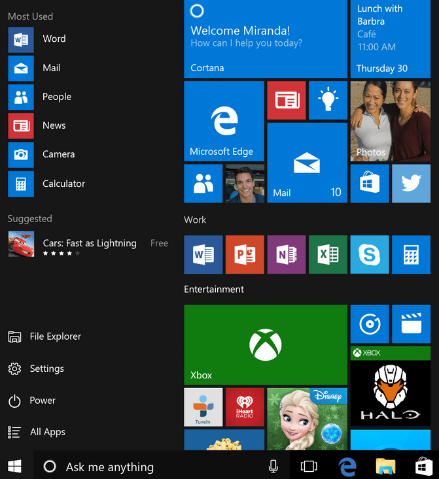Open the Twitter bird tile
This screenshot has height=479, width=439.
click(x=411, y=183)
